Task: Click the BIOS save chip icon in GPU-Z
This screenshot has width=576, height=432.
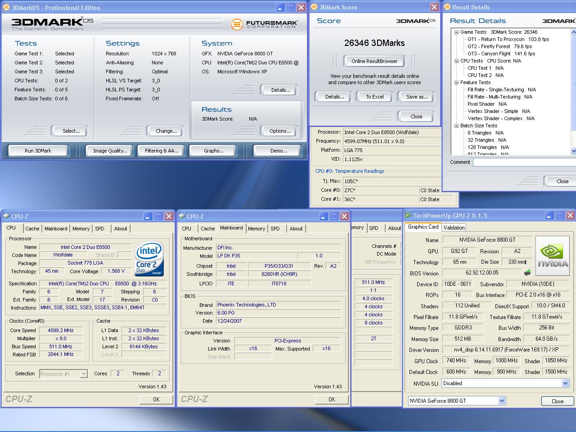Action: (x=527, y=273)
